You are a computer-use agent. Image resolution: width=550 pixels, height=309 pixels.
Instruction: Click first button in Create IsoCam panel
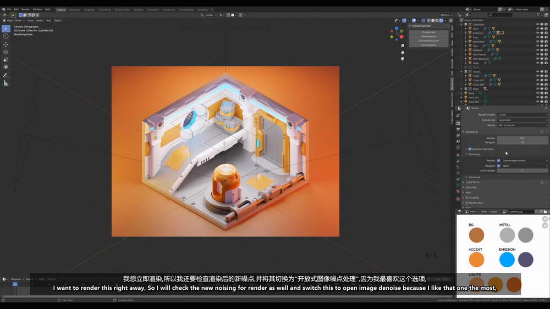coord(428,32)
